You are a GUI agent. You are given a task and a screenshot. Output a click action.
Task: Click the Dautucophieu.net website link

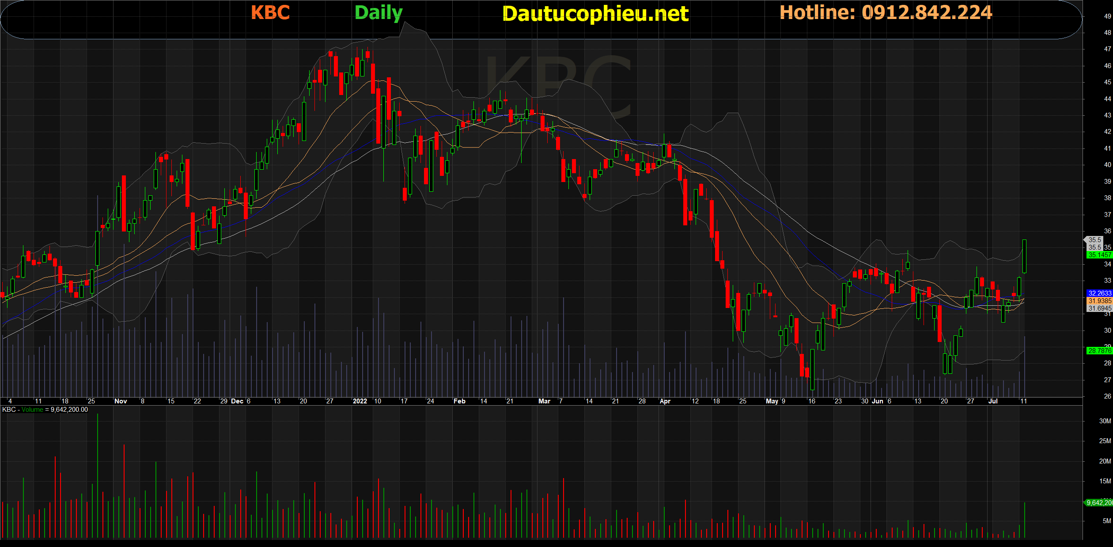[x=595, y=14]
